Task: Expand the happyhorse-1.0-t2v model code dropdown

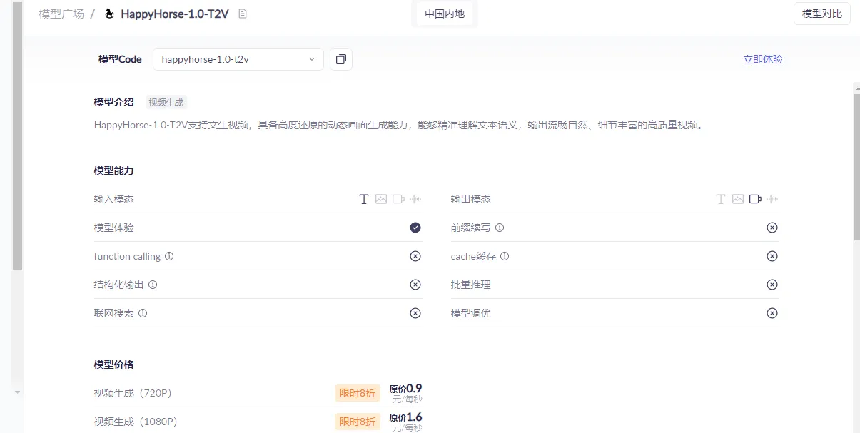Action: point(238,59)
